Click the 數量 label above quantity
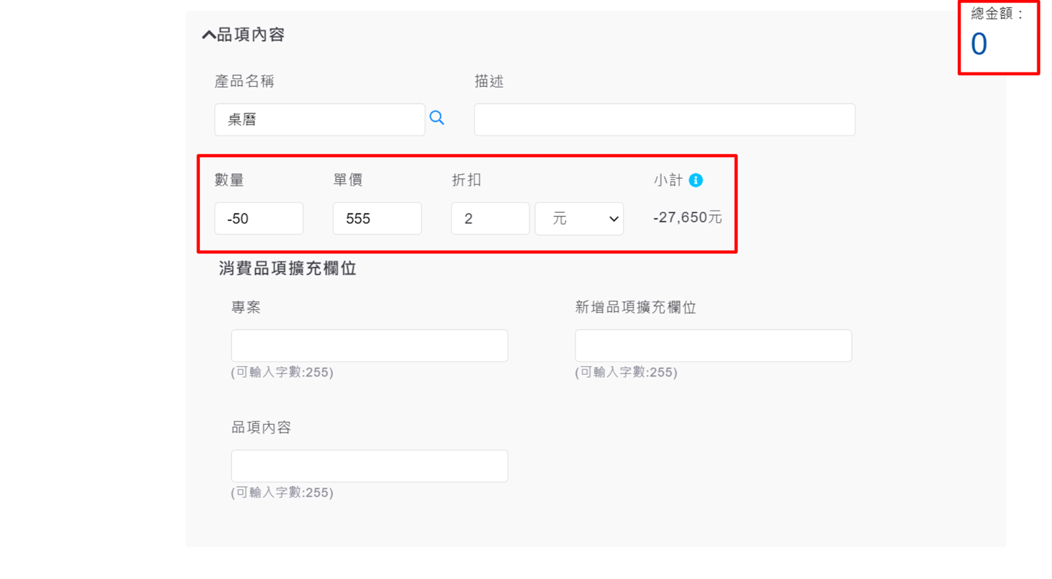Image resolution: width=1052 pixels, height=579 pixels. pyautogui.click(x=229, y=180)
